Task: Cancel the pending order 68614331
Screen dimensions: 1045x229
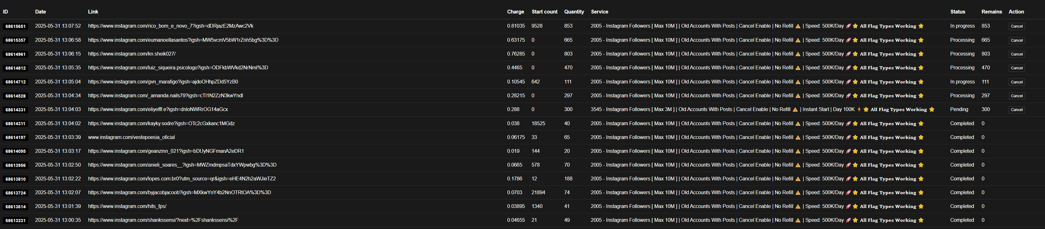Action: pyautogui.click(x=1016, y=109)
